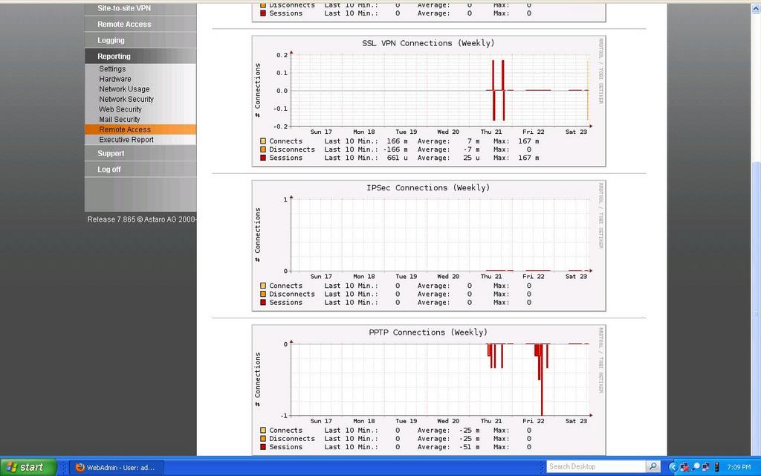Collapse the Reporting menu section

[x=114, y=57]
